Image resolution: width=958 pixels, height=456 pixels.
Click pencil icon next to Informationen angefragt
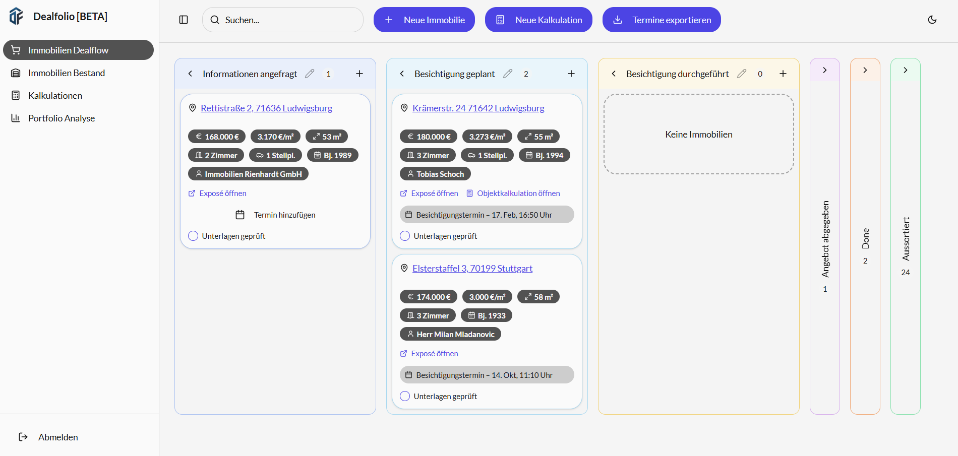[310, 74]
